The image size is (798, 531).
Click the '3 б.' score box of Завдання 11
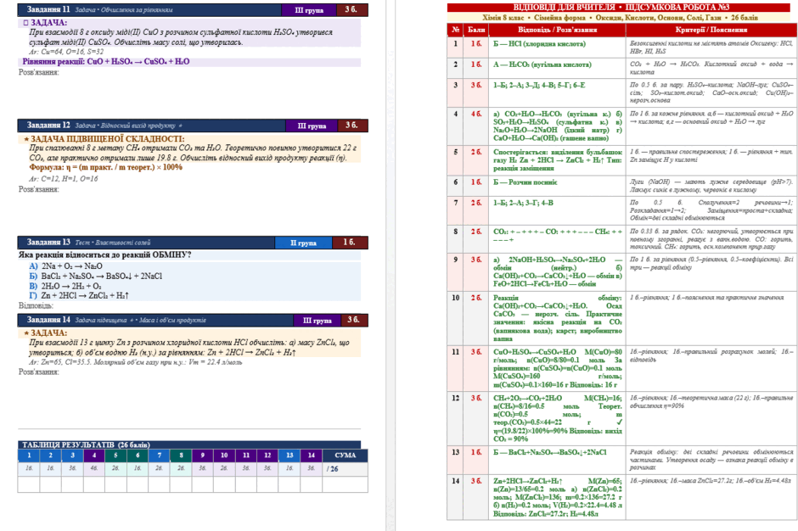pos(351,9)
